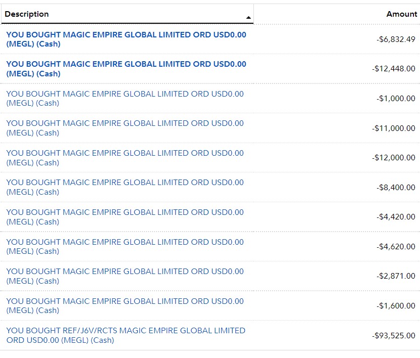Screen dimensions: 420x358
Task: Select the amount -$1,600.00
Action: pyautogui.click(x=396, y=306)
